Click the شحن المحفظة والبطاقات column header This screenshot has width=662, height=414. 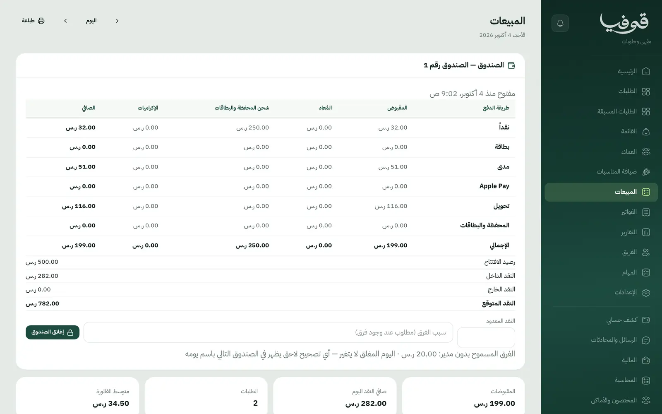point(242,108)
